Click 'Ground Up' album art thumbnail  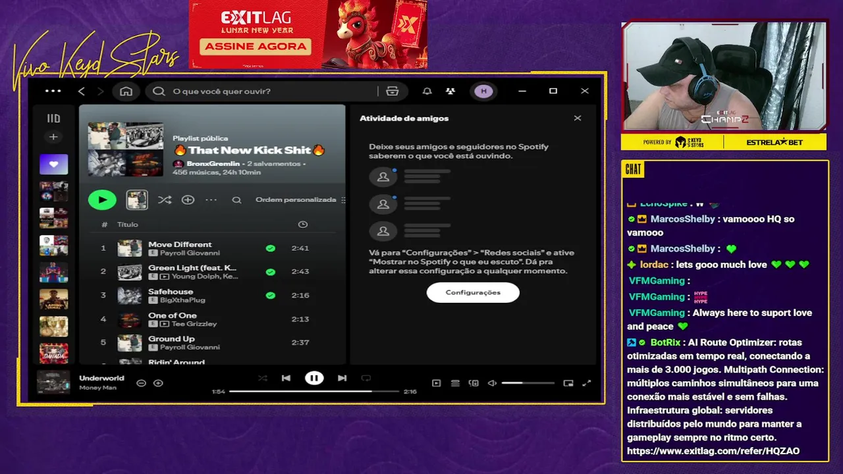tap(130, 342)
